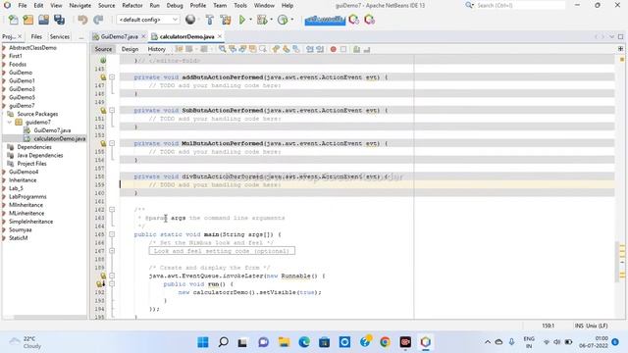Click the second profiler icon beside memory bar
628x353 pixels.
click(369, 20)
